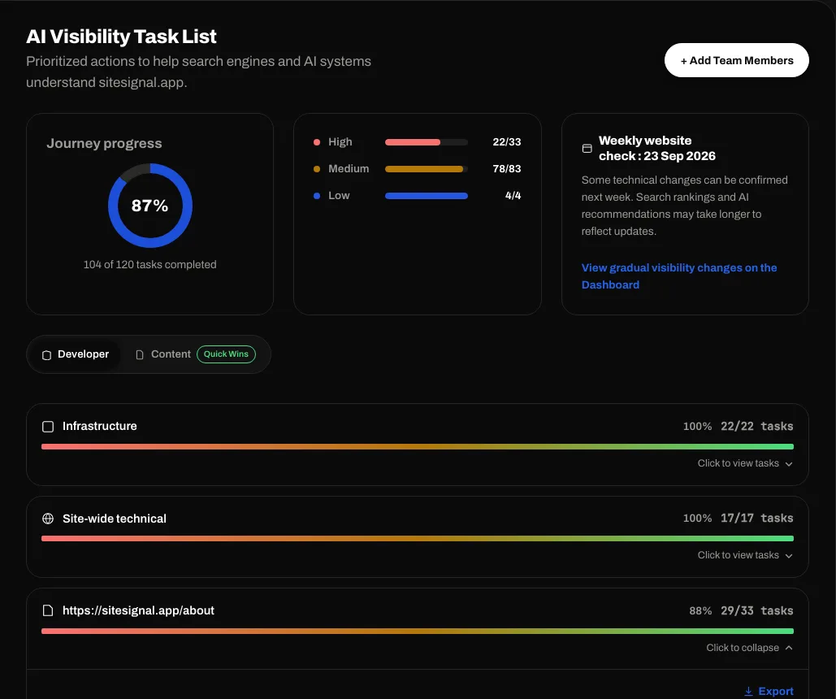Click the Low priority blue progress bar
Image resolution: width=836 pixels, height=699 pixels.
[426, 196]
